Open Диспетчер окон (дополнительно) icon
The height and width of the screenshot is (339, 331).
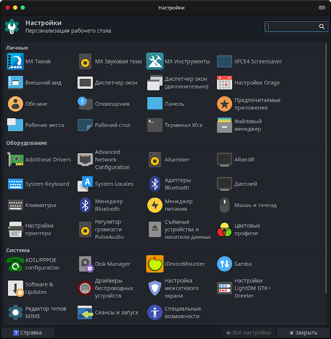tap(155, 83)
